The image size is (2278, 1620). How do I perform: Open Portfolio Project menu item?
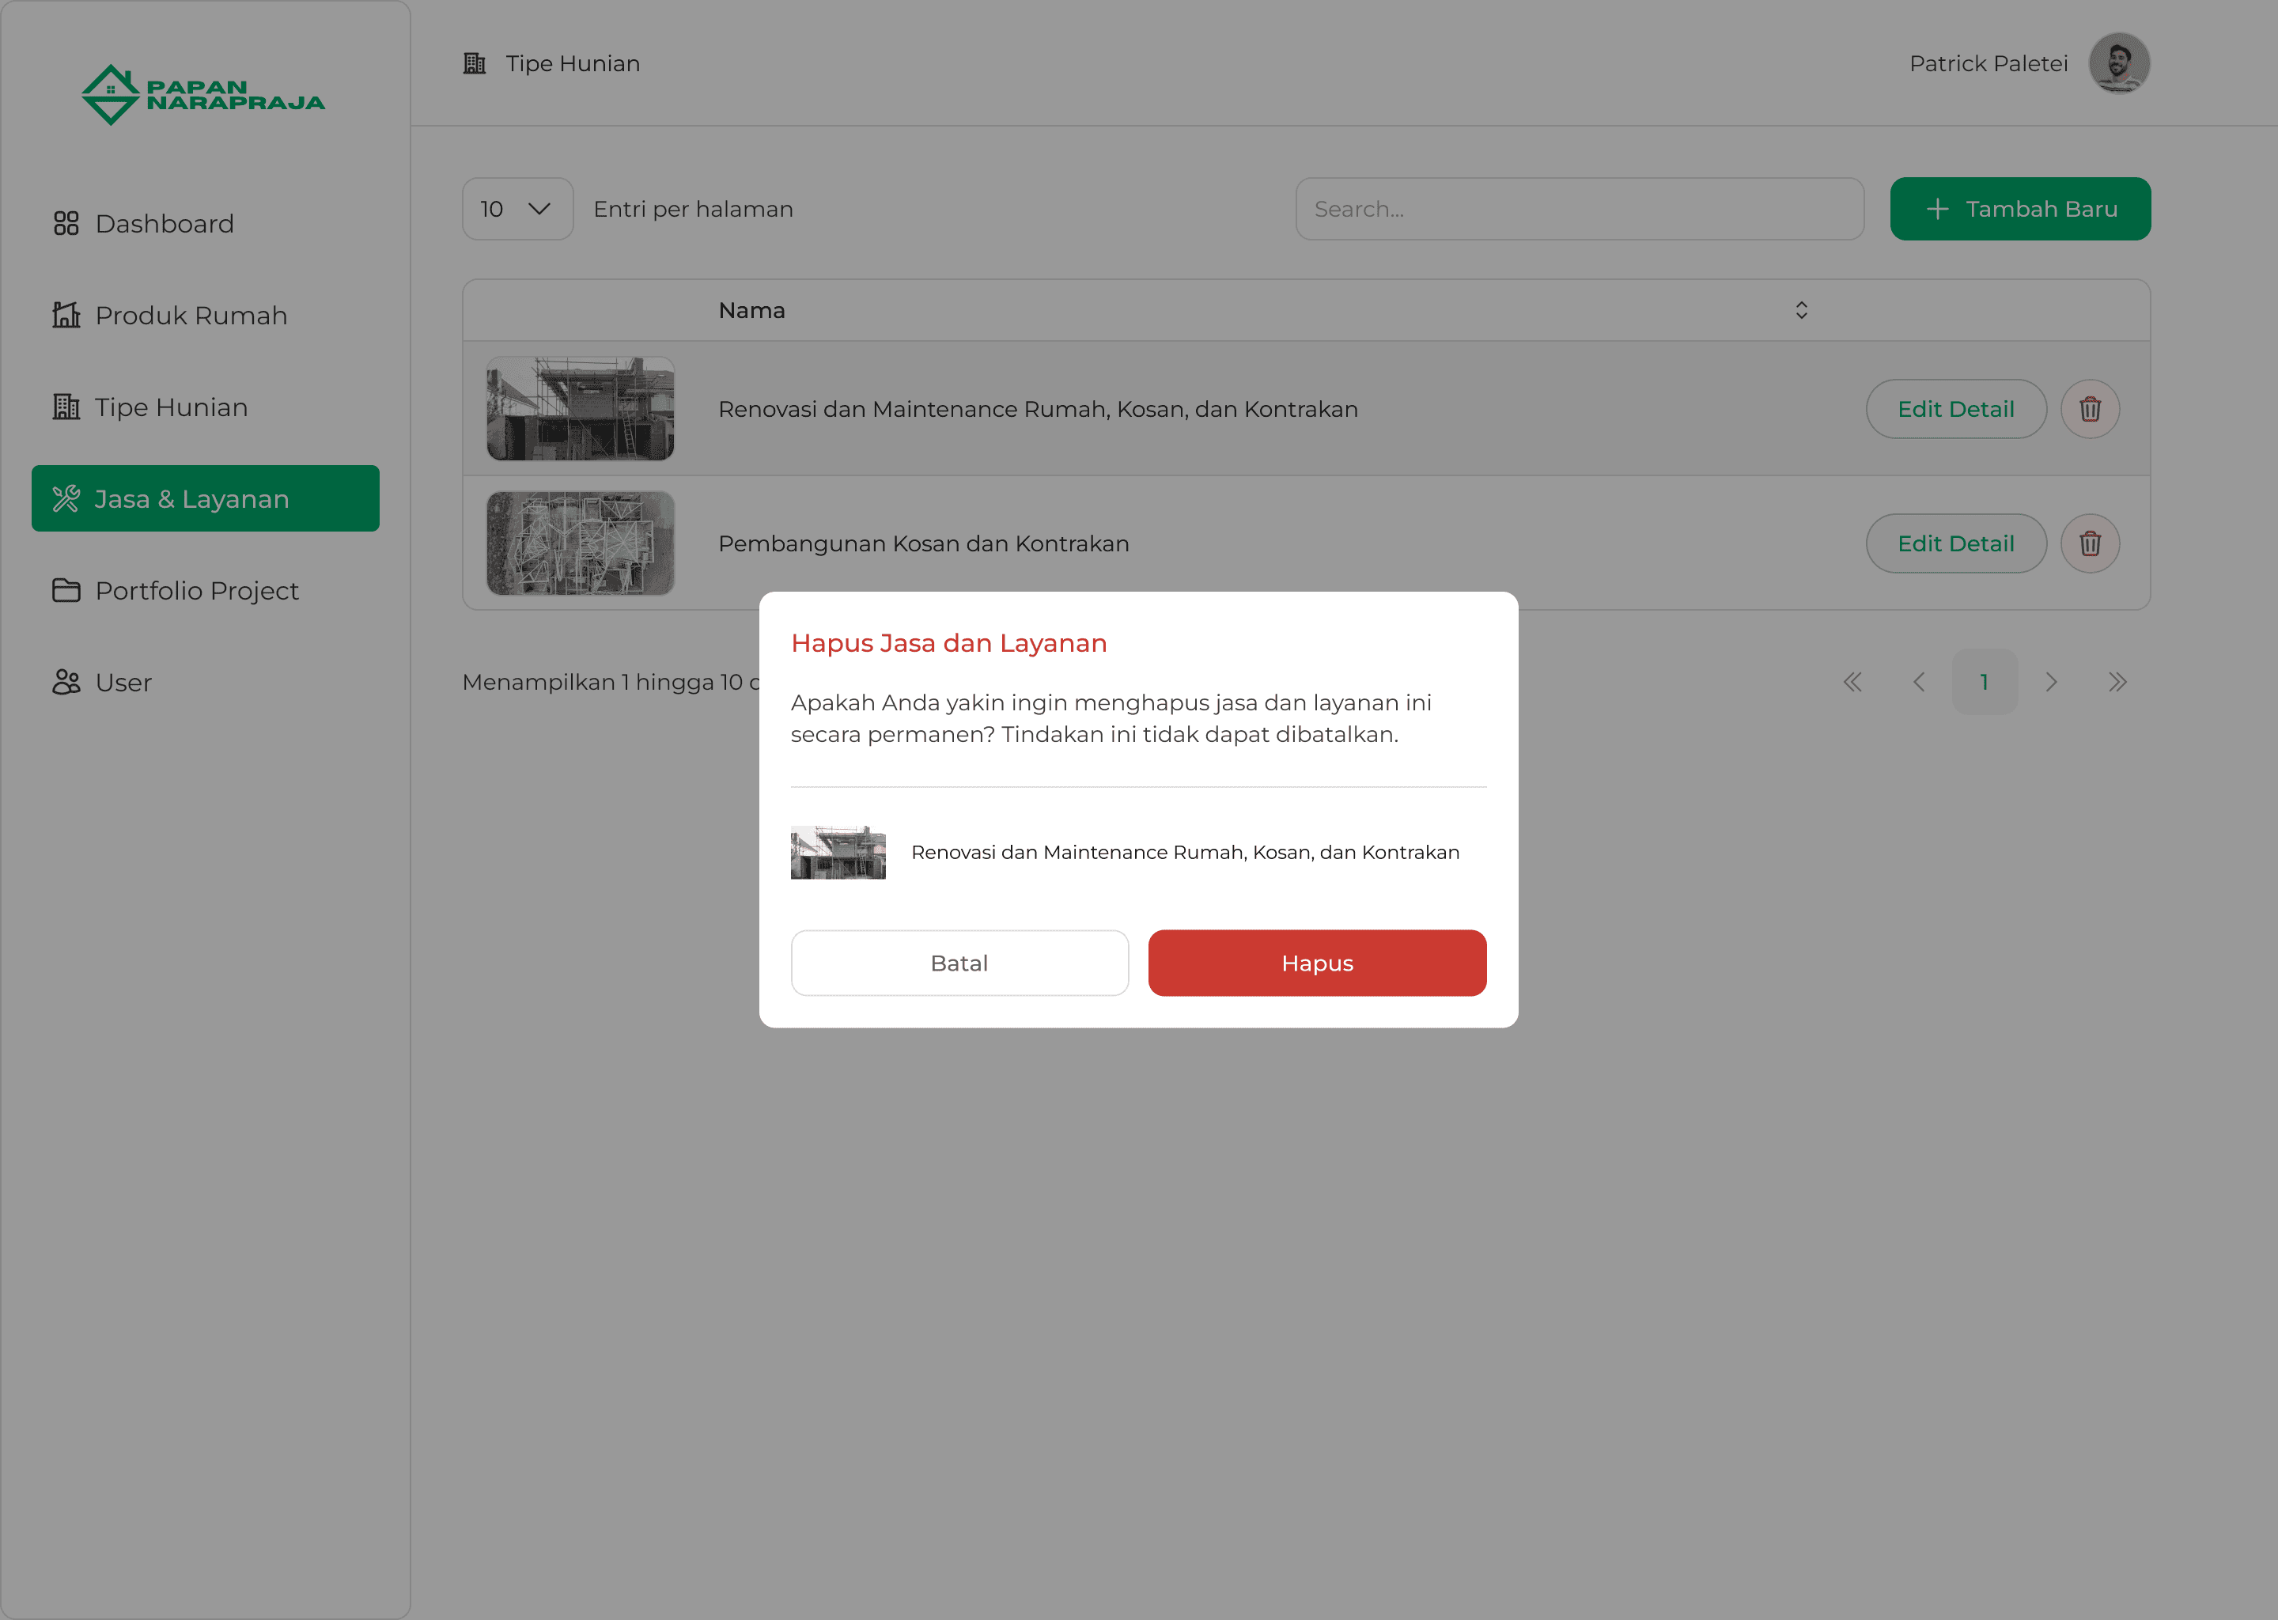point(196,591)
